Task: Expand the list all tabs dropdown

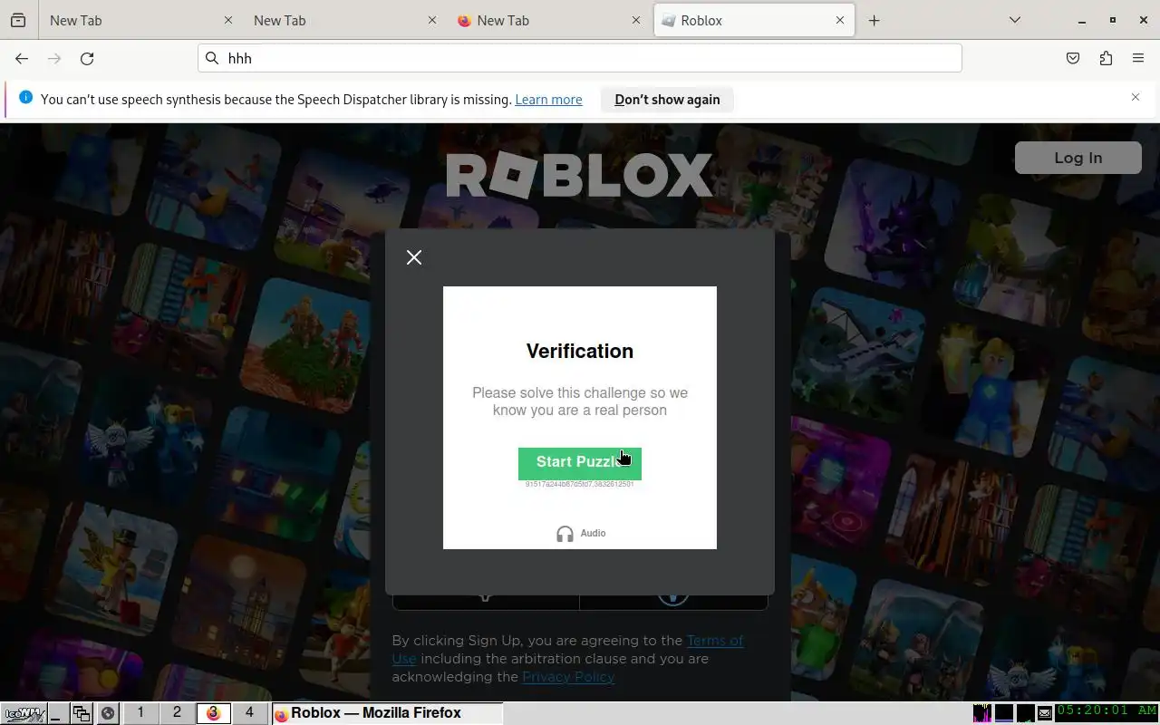Action: tap(1015, 20)
